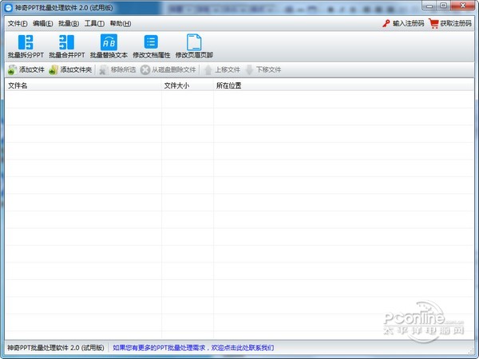
Task: Click the 移除所选 remove selected button
Action: (x=117, y=69)
